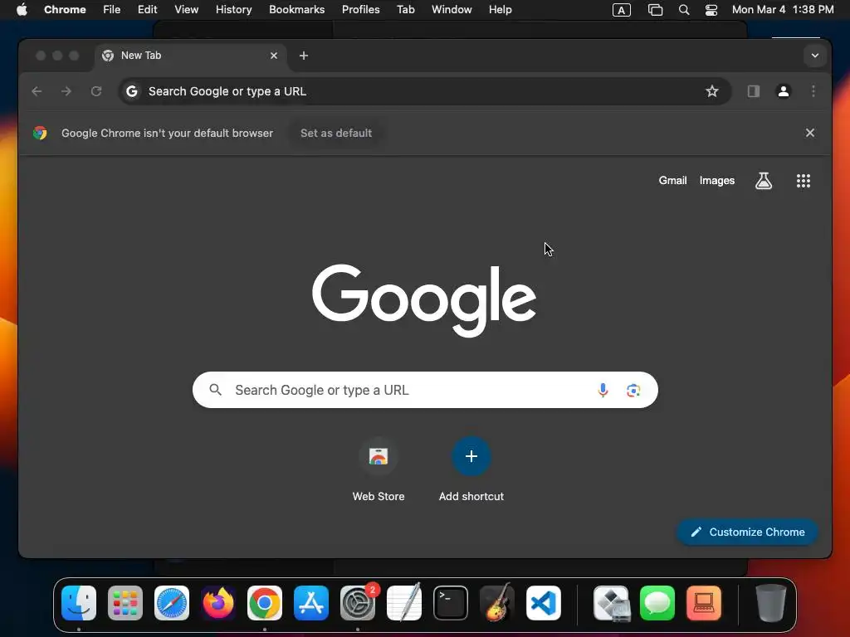Open Messages from the dock
Screen dimensions: 850x637
pyautogui.click(x=657, y=603)
